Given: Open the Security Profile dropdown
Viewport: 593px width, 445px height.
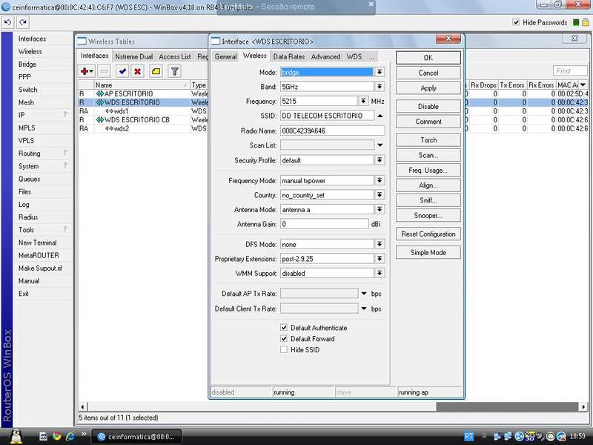Looking at the screenshot, I should pyautogui.click(x=380, y=160).
